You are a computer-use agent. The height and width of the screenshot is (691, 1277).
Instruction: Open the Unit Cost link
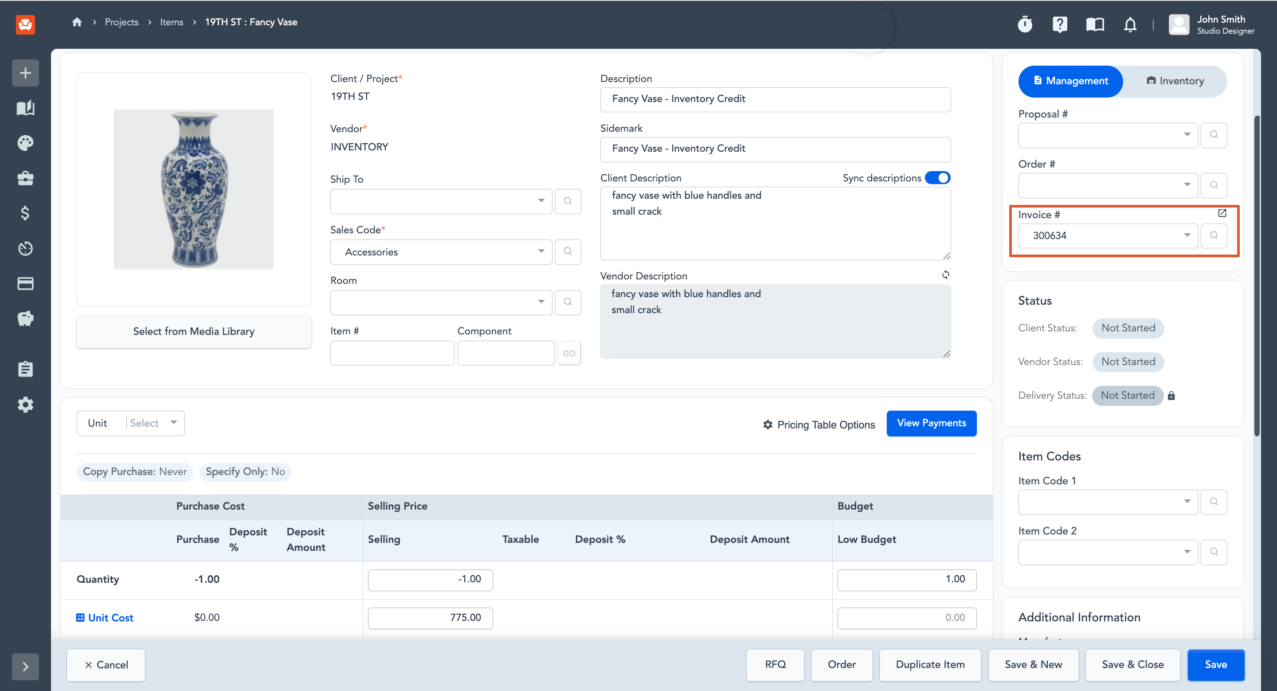click(x=105, y=618)
